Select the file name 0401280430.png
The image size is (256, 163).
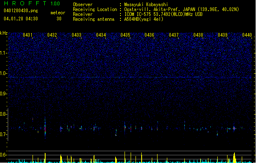point(21,11)
